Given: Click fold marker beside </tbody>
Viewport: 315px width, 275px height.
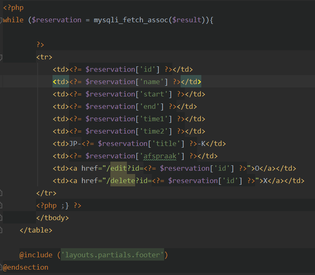Looking at the screenshot, I should point(1,218).
